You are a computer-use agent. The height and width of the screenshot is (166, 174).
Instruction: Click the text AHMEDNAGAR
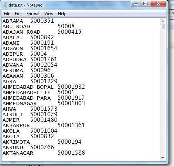coord(20,103)
